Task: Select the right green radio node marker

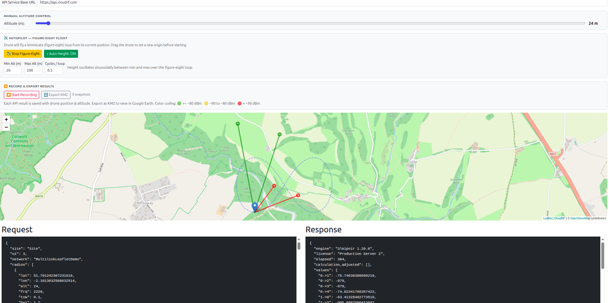Action: 279,134
